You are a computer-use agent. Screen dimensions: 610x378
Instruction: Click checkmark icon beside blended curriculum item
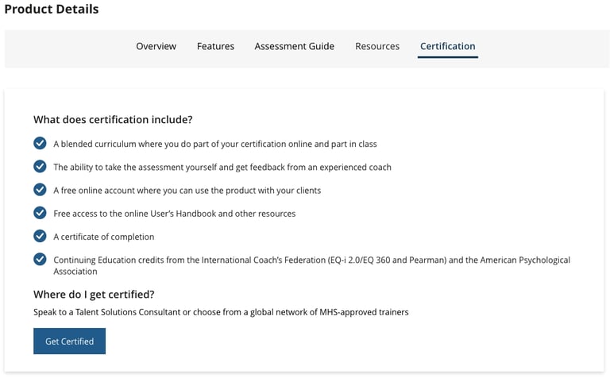coord(40,144)
